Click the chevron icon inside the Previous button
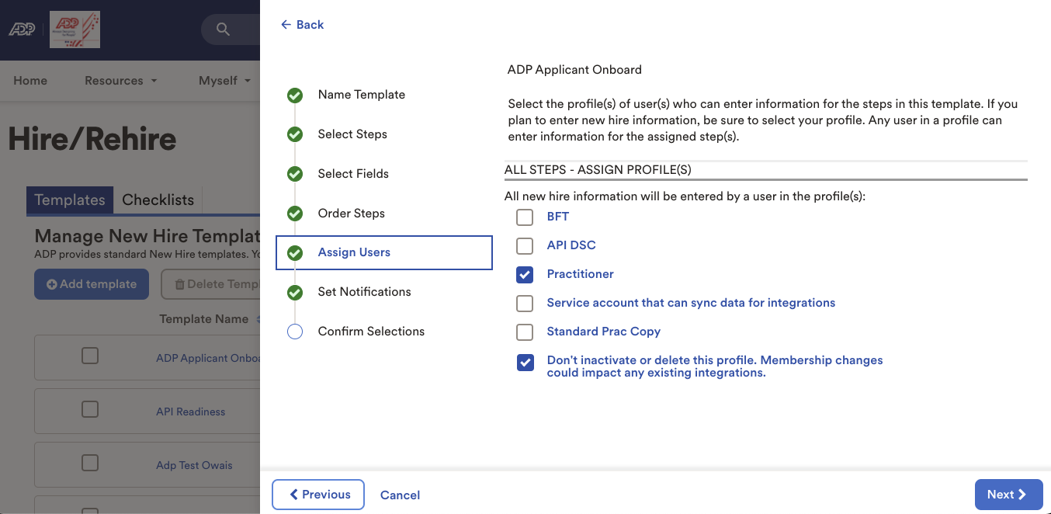The height and width of the screenshot is (514, 1051). tap(293, 495)
